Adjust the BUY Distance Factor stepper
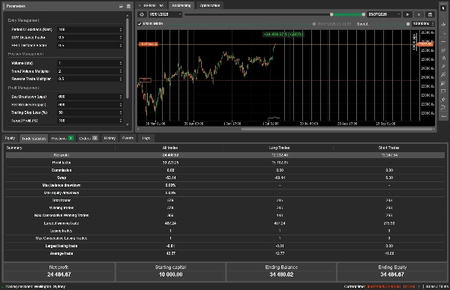Image resolution: width=450 pixels, height=290 pixels. (121, 37)
